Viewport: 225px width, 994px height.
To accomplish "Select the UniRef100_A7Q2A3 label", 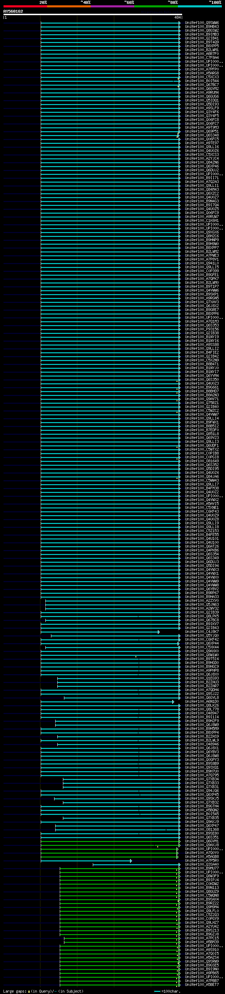I will (x=202, y=182).
